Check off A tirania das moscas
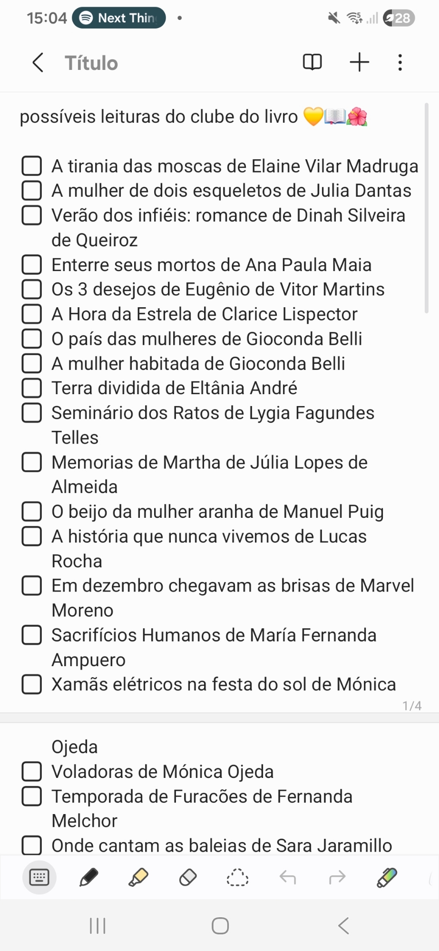This screenshot has width=439, height=951. coord(32,166)
